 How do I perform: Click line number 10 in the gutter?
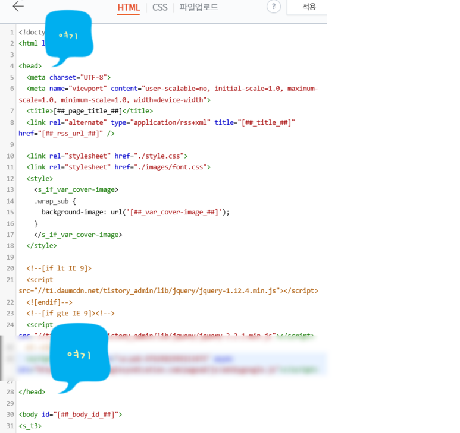(10, 156)
